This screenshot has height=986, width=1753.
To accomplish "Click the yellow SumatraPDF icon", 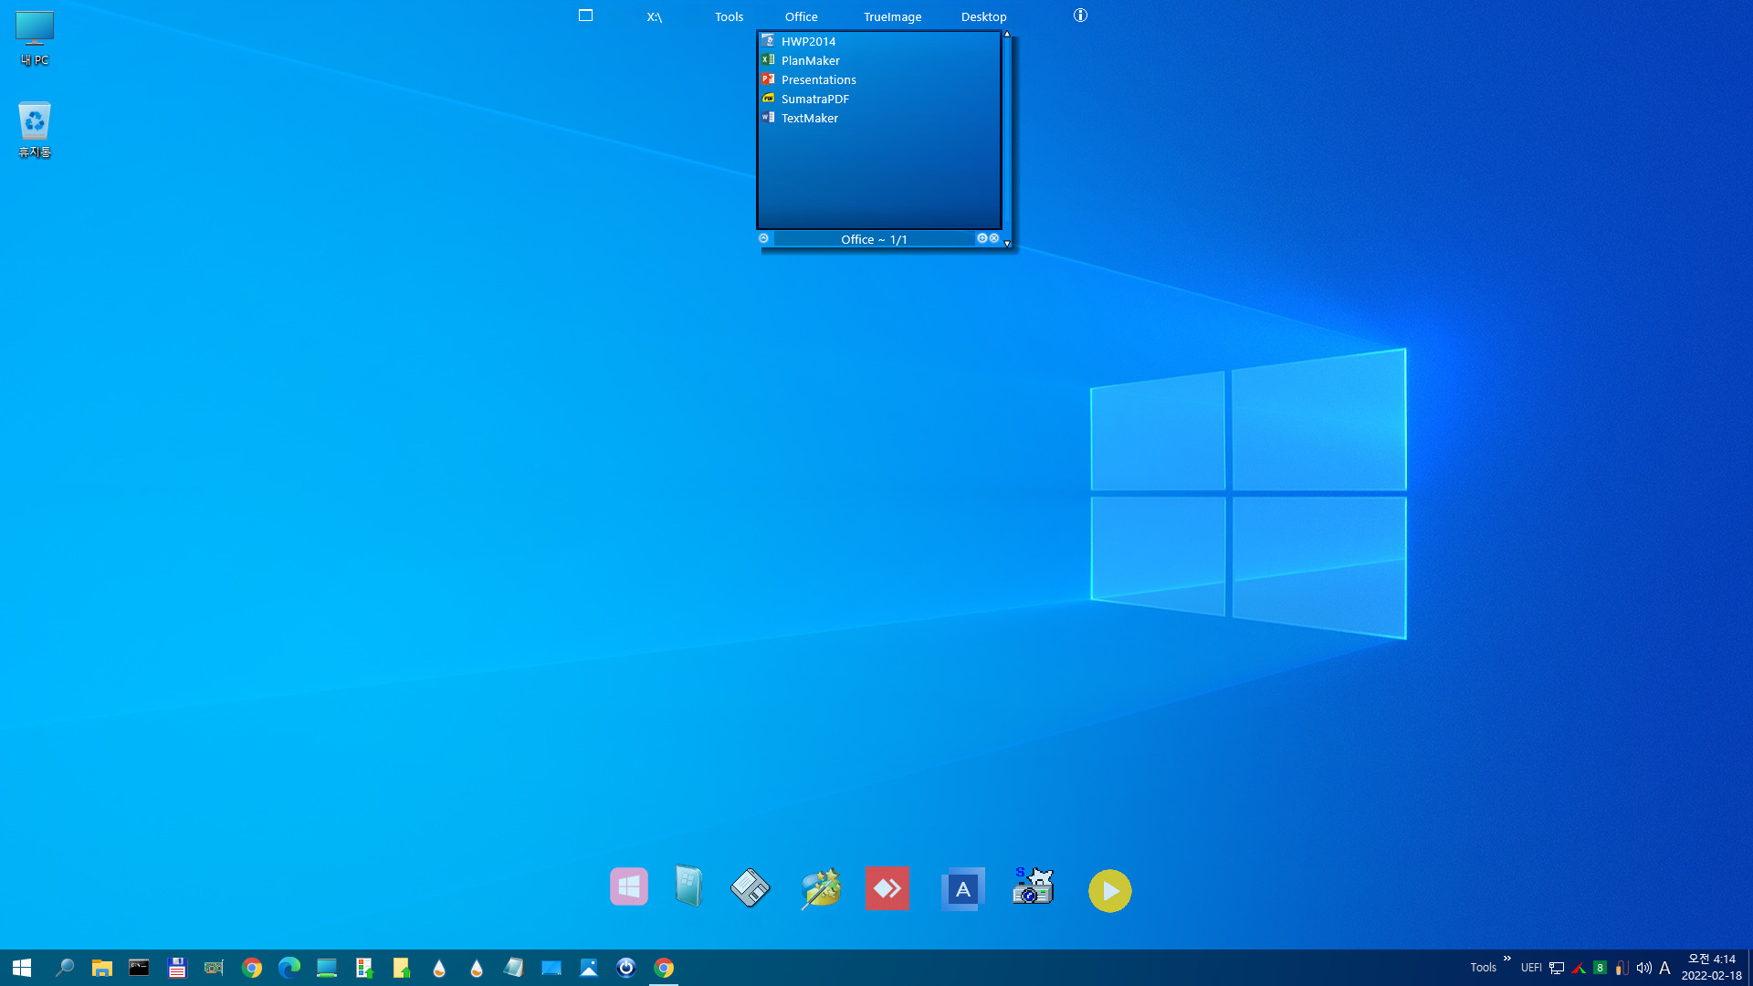I will coord(768,99).
